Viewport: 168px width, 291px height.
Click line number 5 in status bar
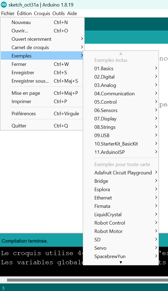pos(3,288)
